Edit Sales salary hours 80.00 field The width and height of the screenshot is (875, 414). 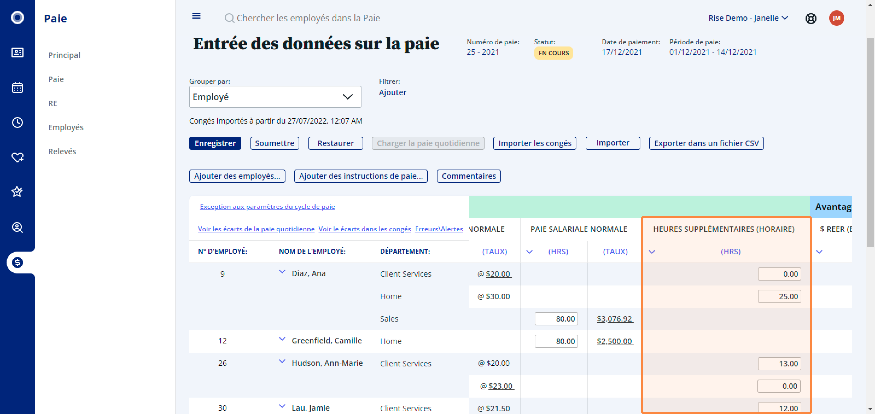point(556,319)
